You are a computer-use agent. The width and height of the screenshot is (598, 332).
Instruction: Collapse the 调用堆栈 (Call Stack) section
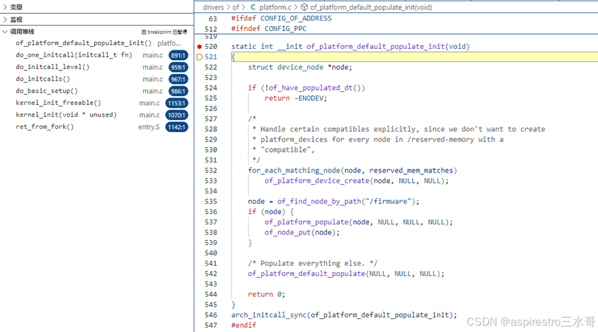97,32
